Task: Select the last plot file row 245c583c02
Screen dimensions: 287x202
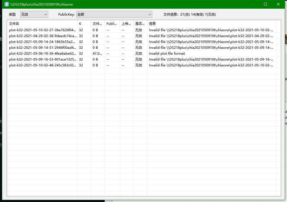Action: tap(42, 65)
